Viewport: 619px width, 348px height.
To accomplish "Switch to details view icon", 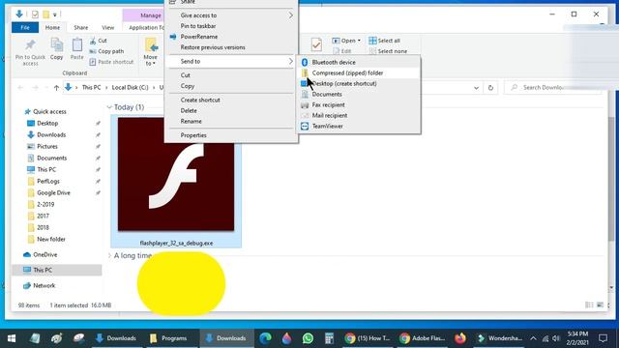I will pyautogui.click(x=589, y=305).
